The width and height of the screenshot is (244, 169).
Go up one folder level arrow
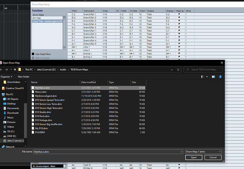click(x=15, y=70)
